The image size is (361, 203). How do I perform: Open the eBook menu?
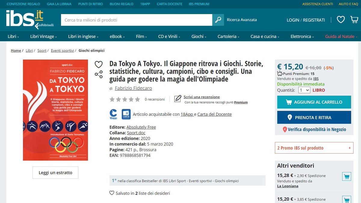point(117,36)
